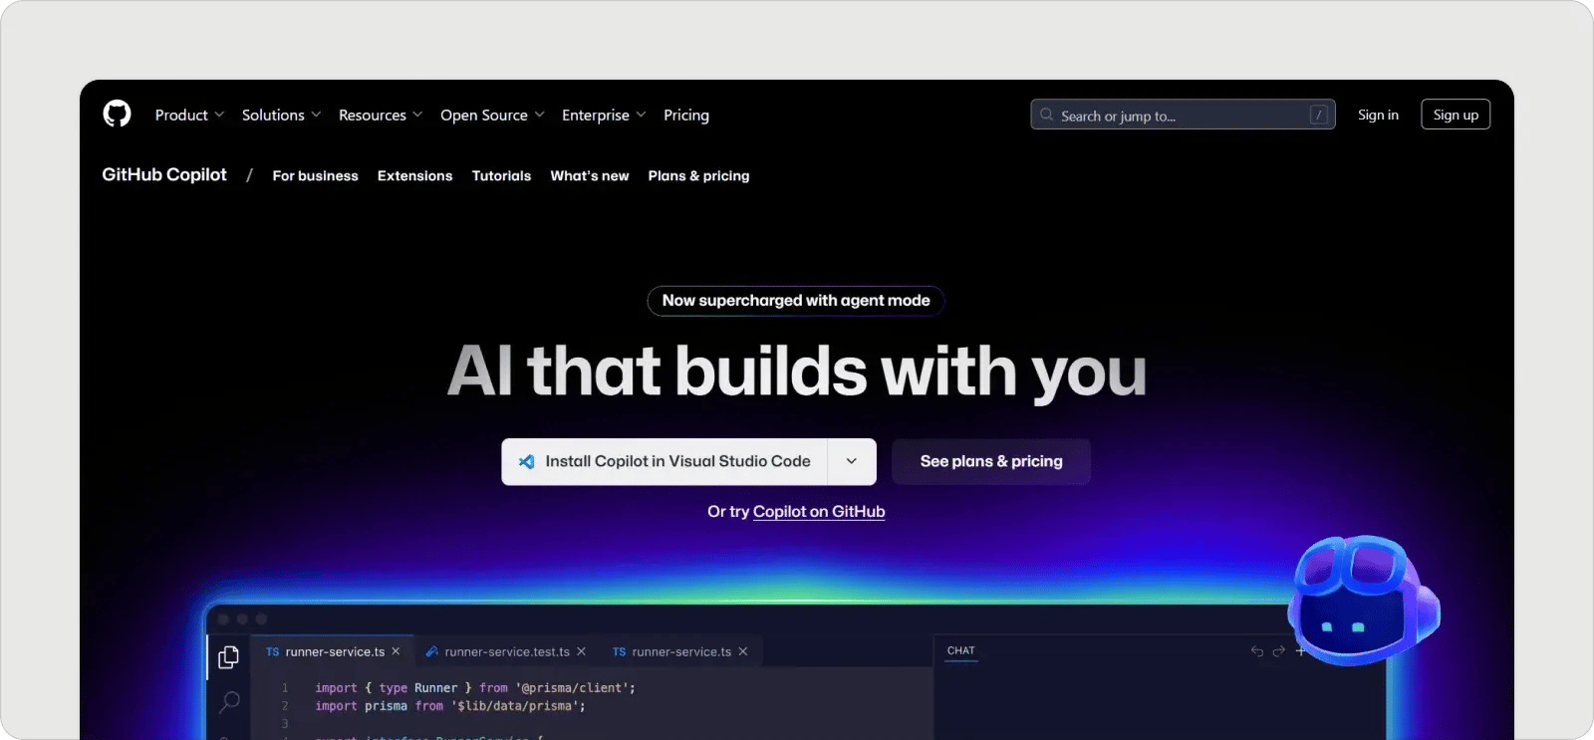Close the last runner-service.ts tab
The width and height of the screenshot is (1594, 740).
coord(742,651)
